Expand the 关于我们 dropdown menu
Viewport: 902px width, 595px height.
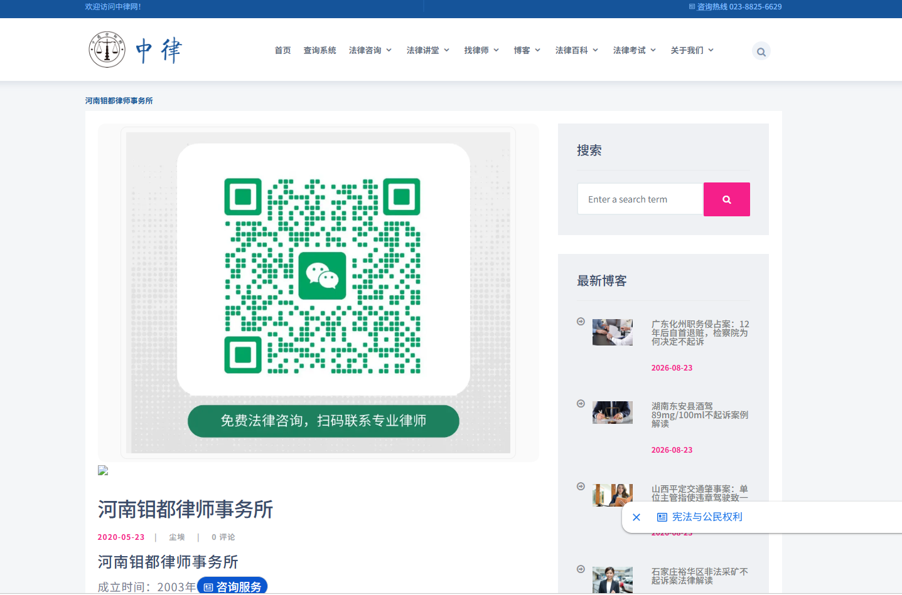pos(692,50)
